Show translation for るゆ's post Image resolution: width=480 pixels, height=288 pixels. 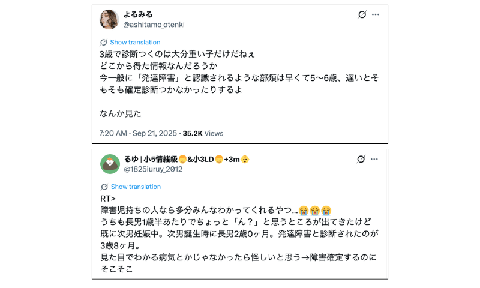pyautogui.click(x=136, y=187)
